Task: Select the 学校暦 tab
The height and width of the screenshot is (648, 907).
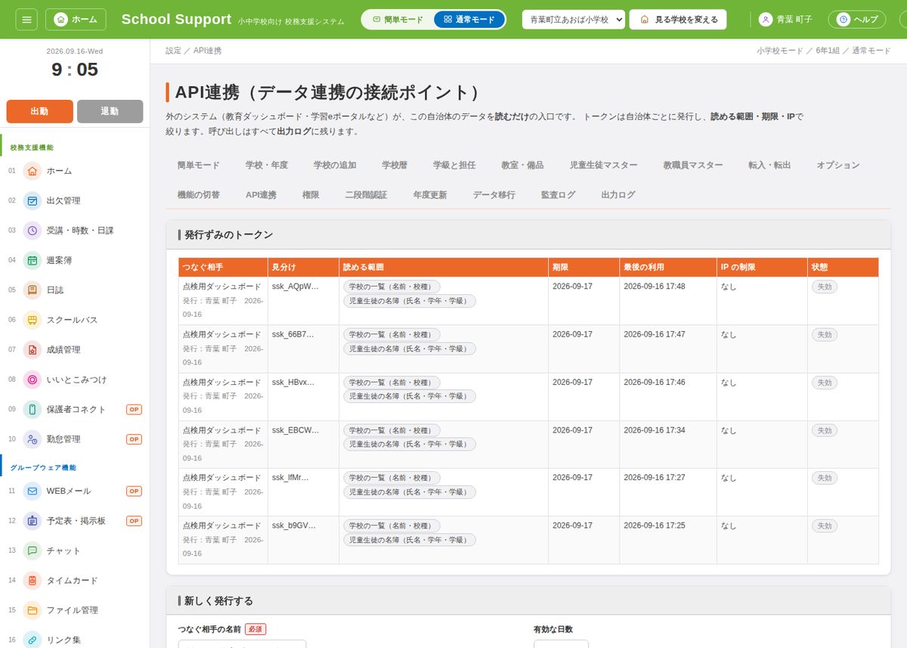Action: (395, 165)
